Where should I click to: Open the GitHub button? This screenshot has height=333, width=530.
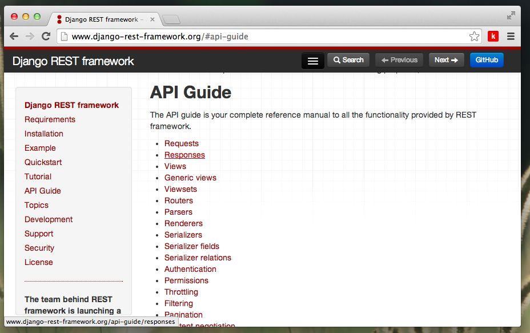coord(487,60)
